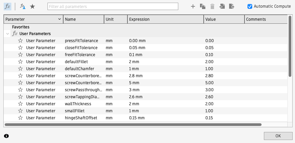Click the horizontal scrollbar thumb
Image resolution: width=295 pixels, height=143 pixels.
click(133, 124)
